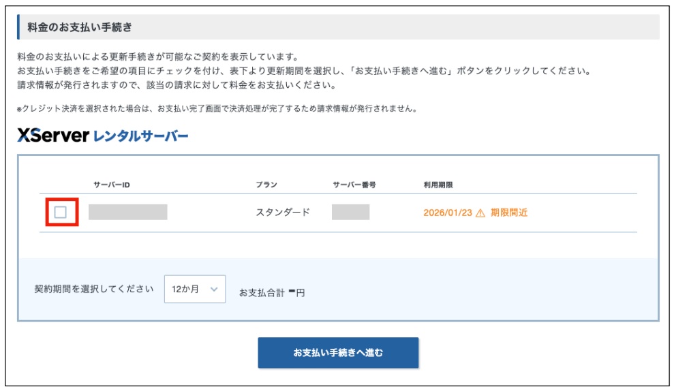Click the chevron arrow in period selector

(214, 289)
